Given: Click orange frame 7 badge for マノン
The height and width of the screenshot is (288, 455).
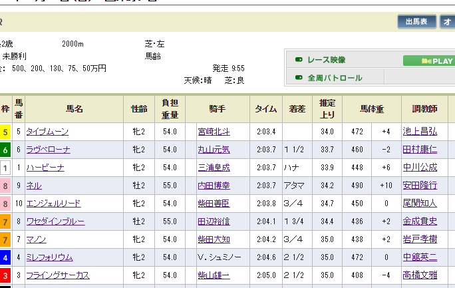Looking at the screenshot, I should 5,240.
